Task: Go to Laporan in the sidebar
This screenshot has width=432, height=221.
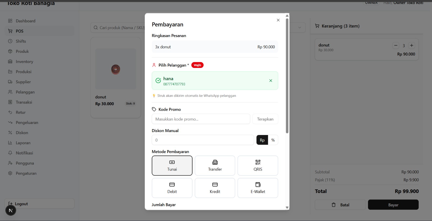Action: tap(23, 143)
